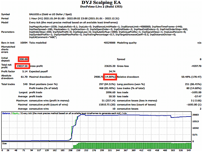The image size is (203, 152).
Task: Click the Modelling quality n/a value
Action: point(200,43)
